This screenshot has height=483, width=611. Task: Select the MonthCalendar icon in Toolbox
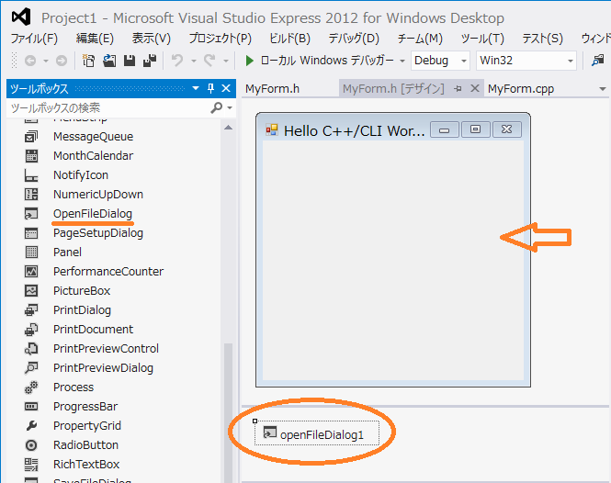(x=31, y=156)
